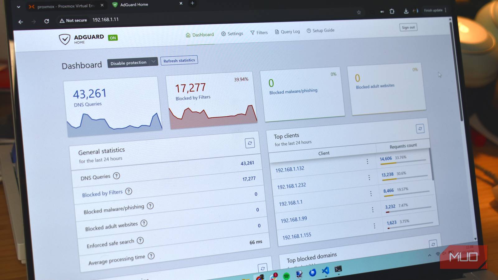The width and height of the screenshot is (498, 280).
Task: Show help for Average processing time
Action: point(151,256)
